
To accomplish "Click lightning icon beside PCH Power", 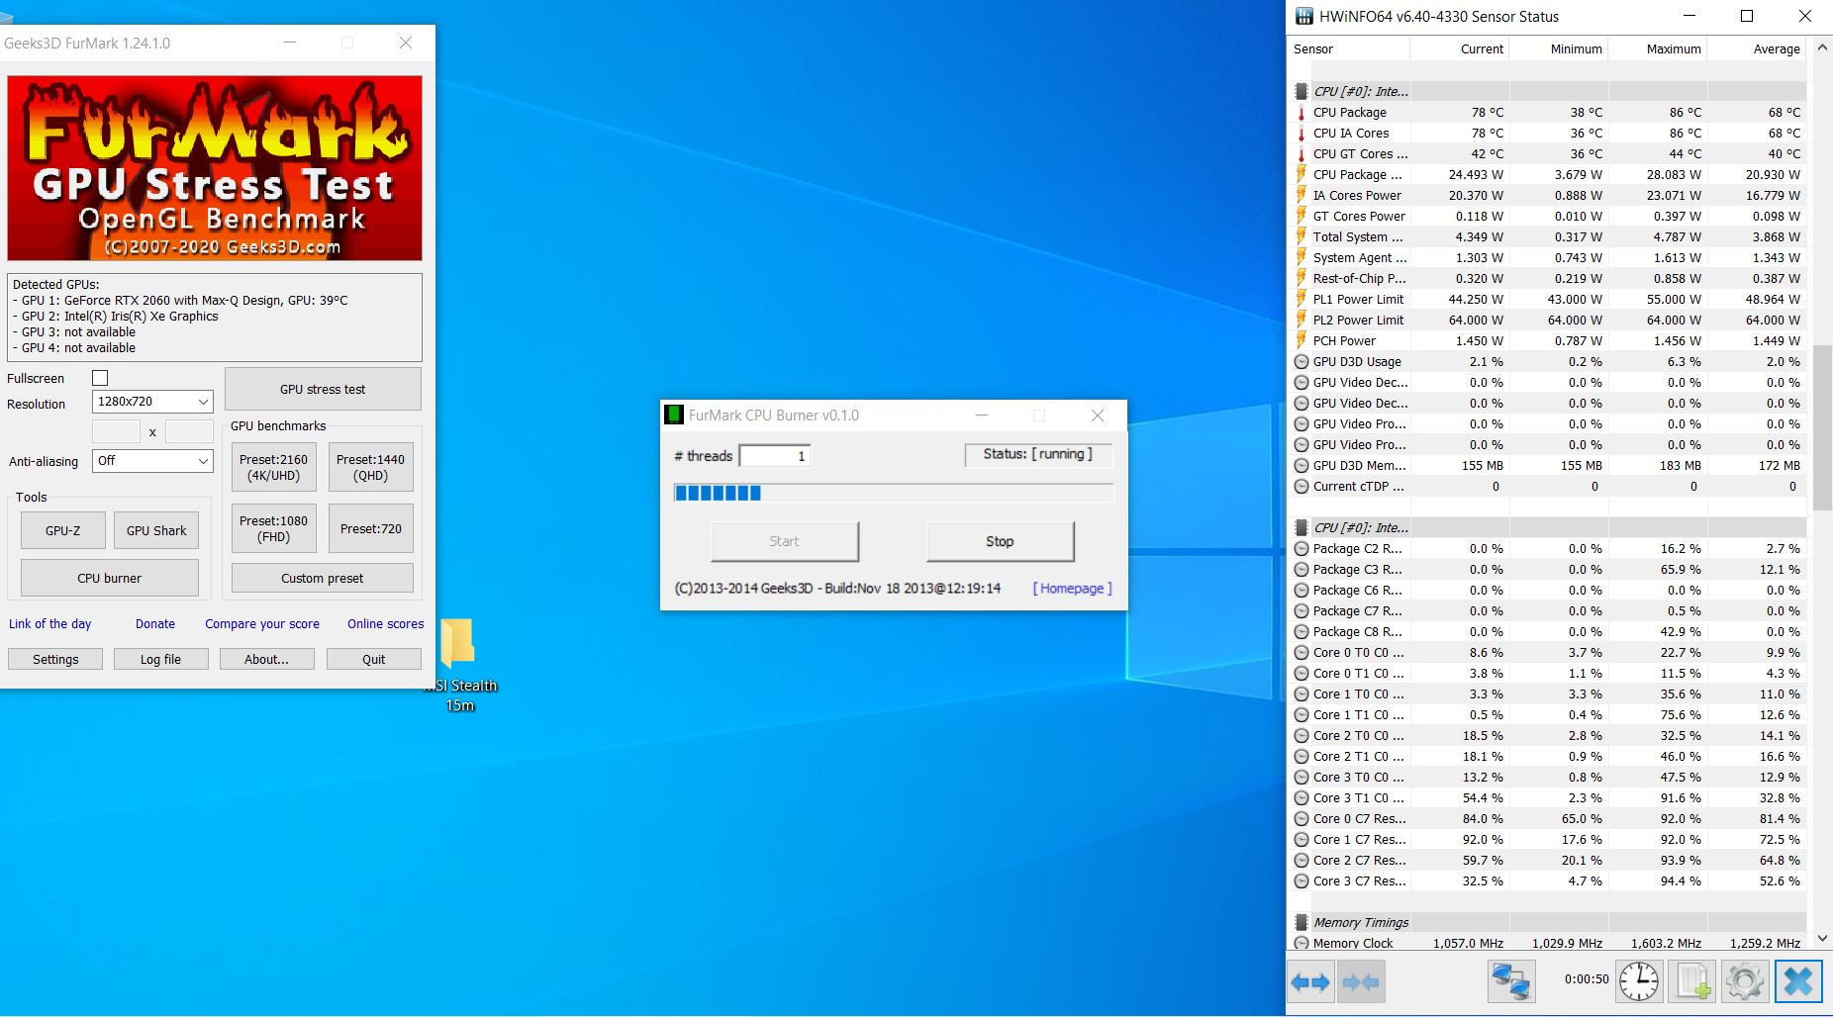I will pyautogui.click(x=1302, y=341).
